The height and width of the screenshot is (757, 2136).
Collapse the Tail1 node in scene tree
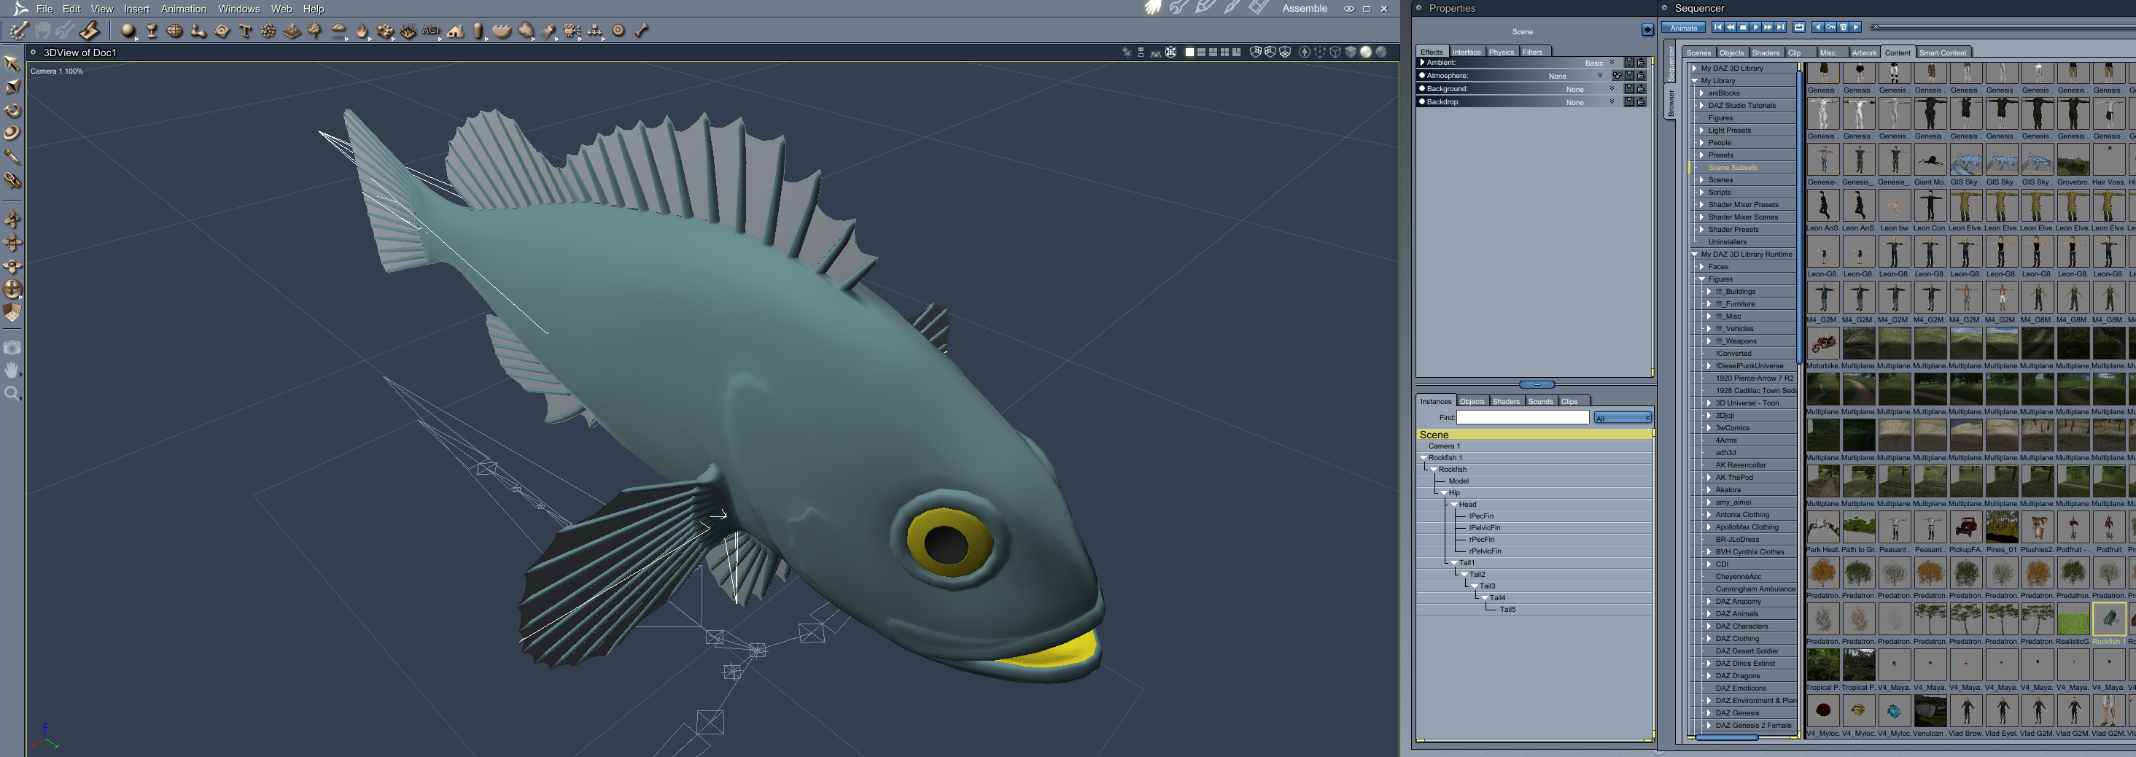click(1453, 563)
